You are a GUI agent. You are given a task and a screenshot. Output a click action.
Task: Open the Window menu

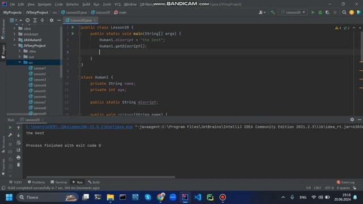[x=130, y=4]
